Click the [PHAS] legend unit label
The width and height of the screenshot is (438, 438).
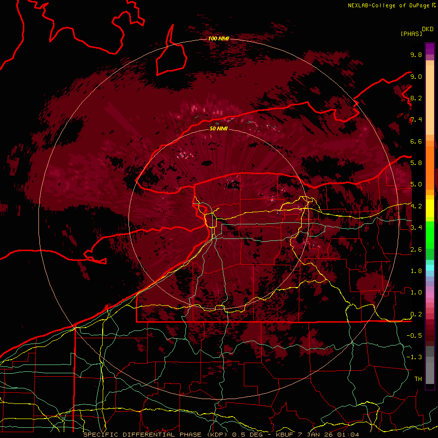tap(411, 34)
